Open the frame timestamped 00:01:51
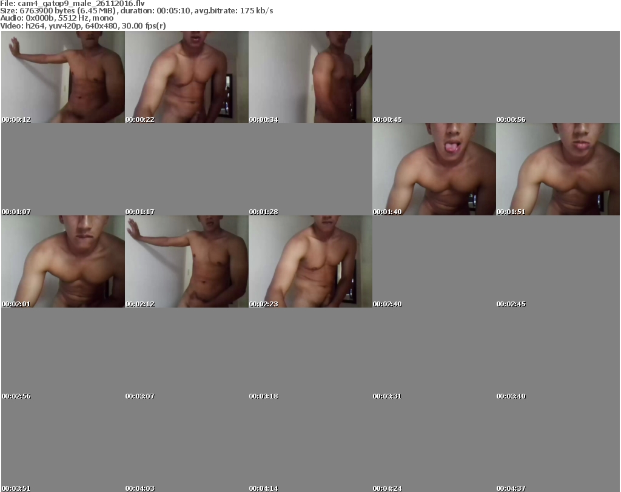 [x=557, y=169]
